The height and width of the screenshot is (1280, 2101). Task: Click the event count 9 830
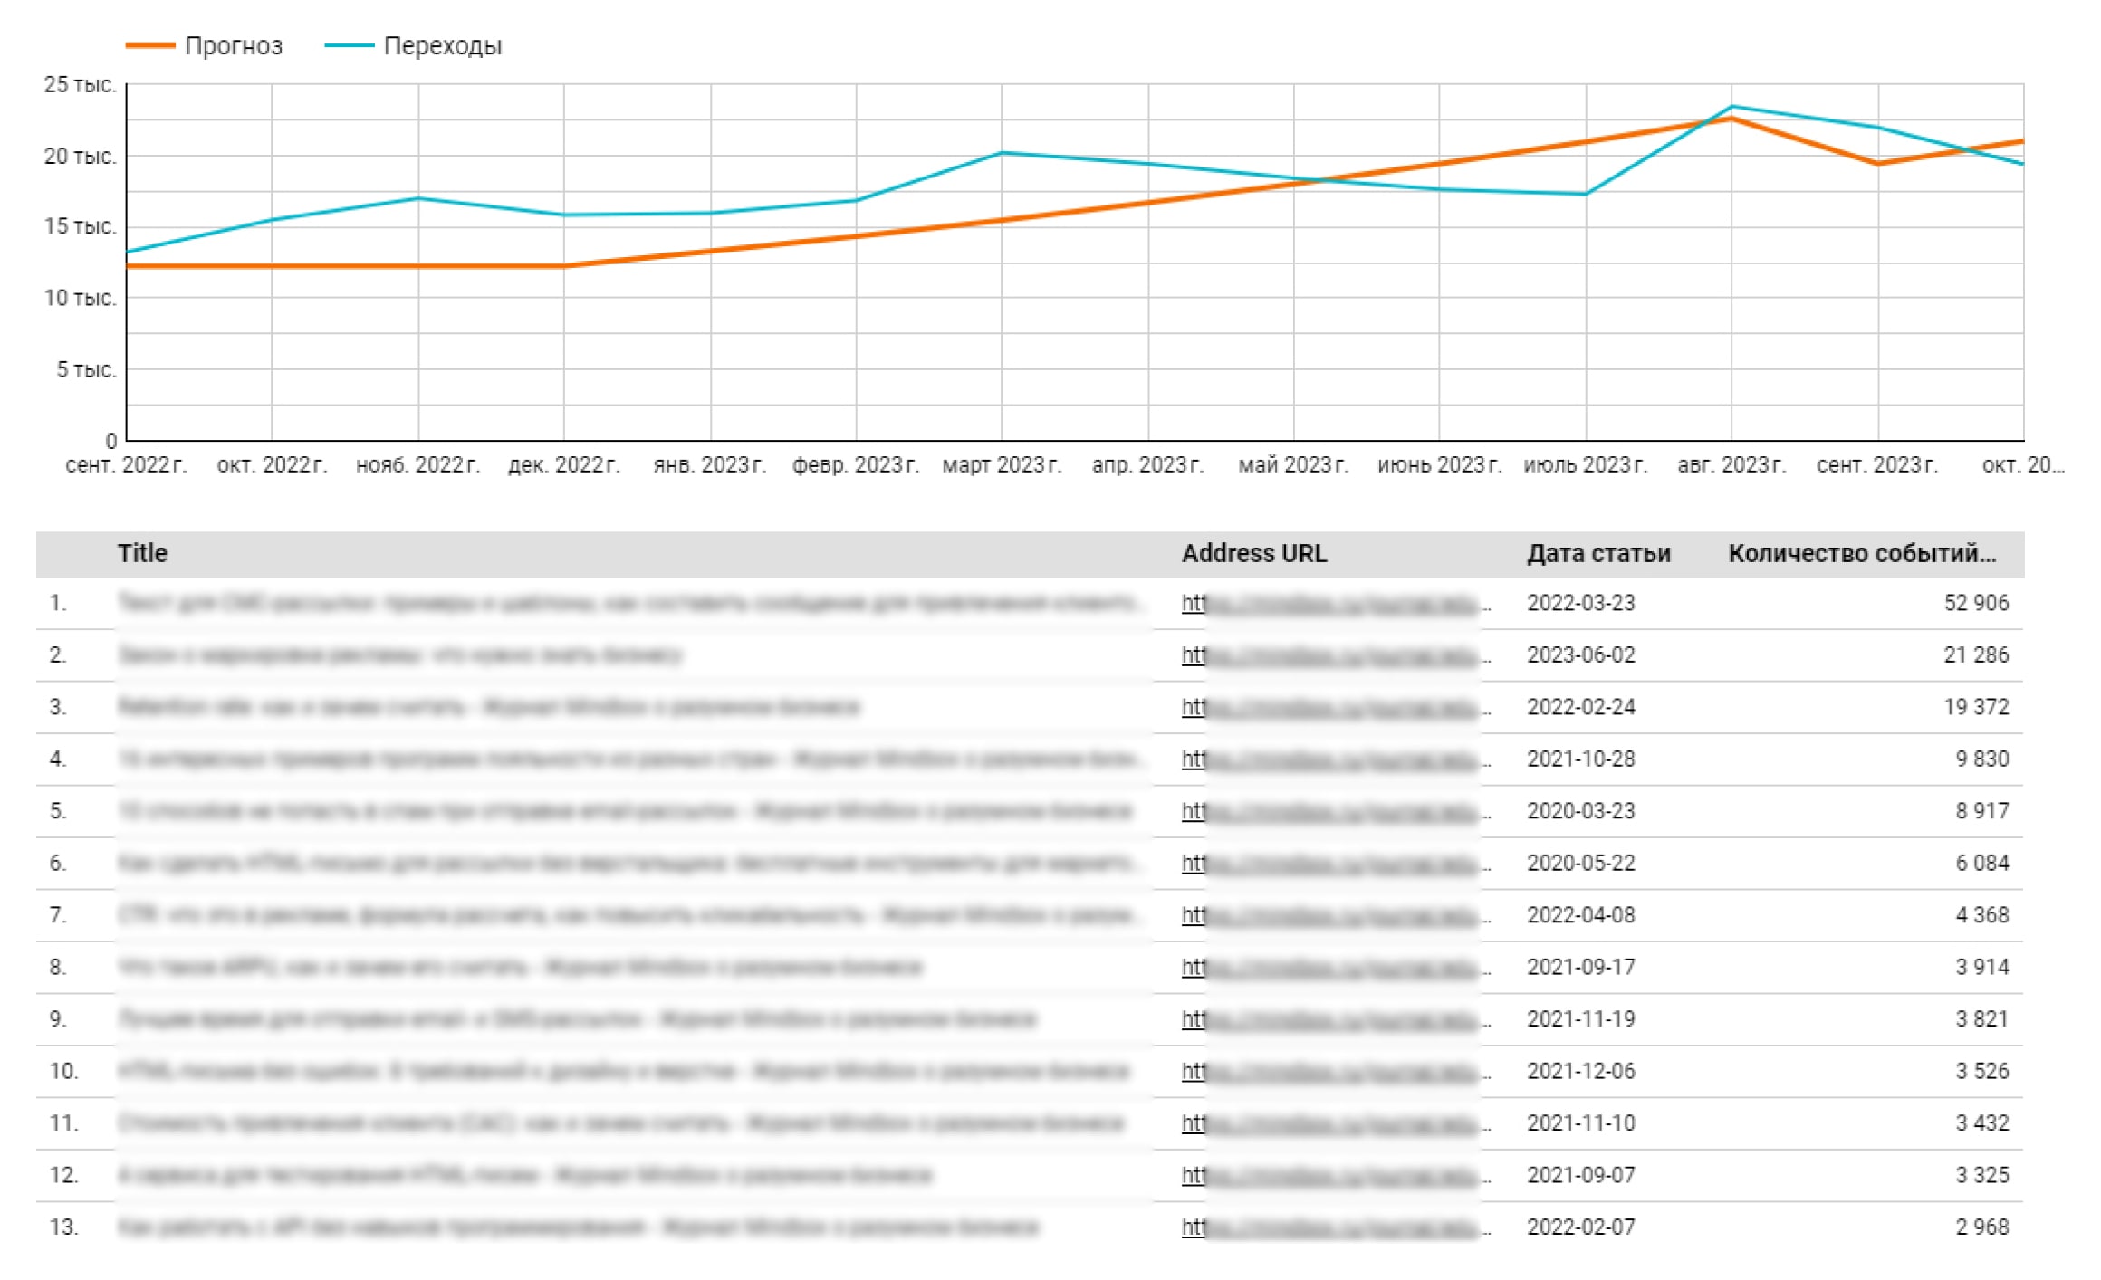[x=1981, y=759]
